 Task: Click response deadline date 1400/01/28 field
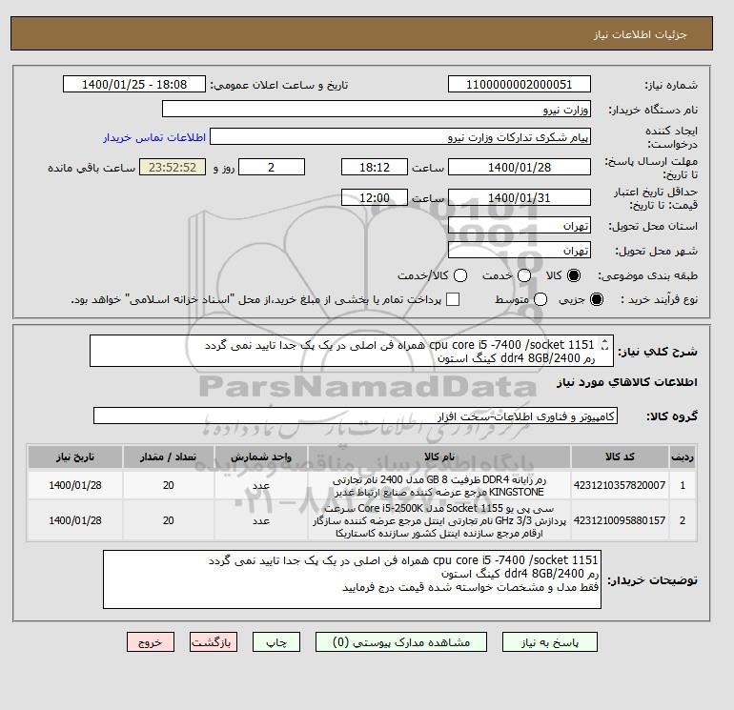520,167
